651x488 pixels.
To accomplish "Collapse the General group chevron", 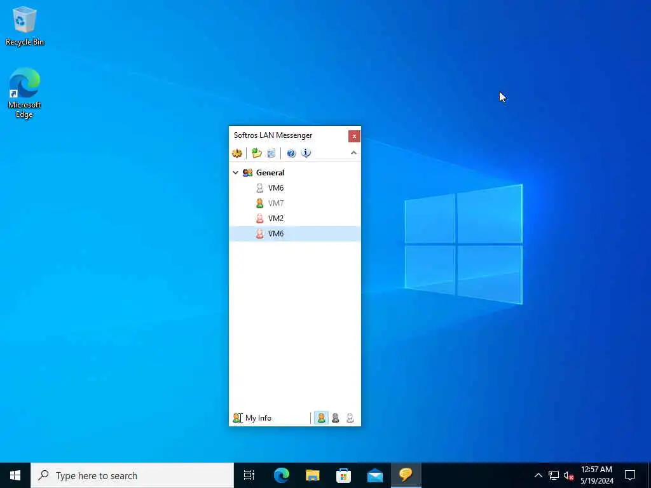I will point(235,173).
